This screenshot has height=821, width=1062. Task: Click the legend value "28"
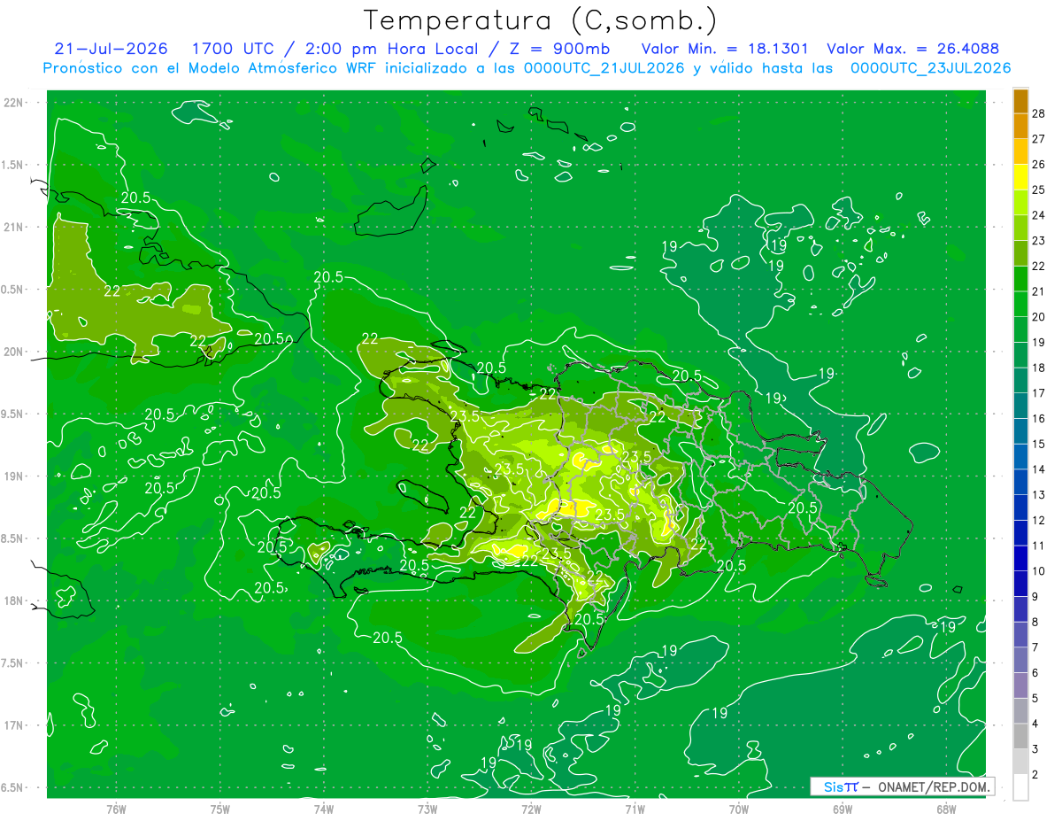coord(1038,113)
